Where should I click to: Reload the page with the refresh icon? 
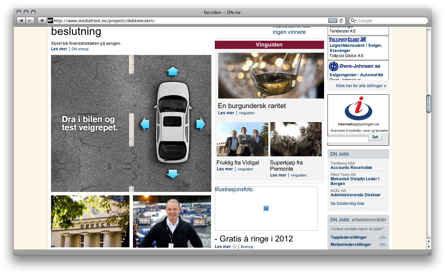(341, 21)
